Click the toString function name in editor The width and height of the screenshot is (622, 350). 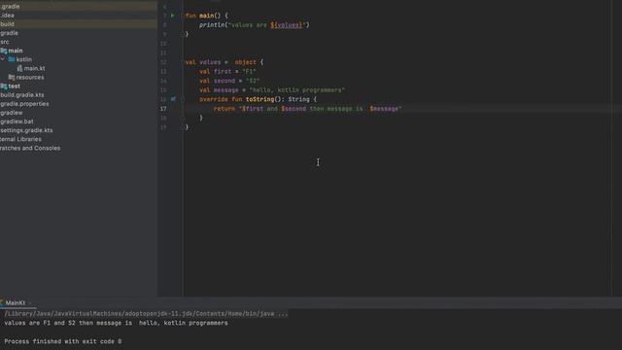coord(259,99)
